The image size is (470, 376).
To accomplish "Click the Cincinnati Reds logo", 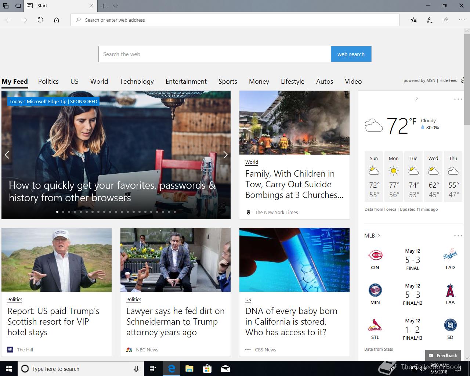I will (x=375, y=255).
